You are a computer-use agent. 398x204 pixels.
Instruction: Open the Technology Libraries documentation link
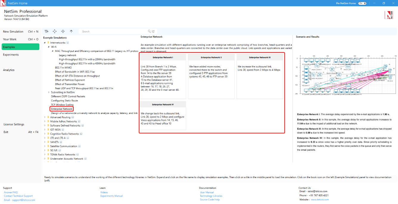(211, 196)
